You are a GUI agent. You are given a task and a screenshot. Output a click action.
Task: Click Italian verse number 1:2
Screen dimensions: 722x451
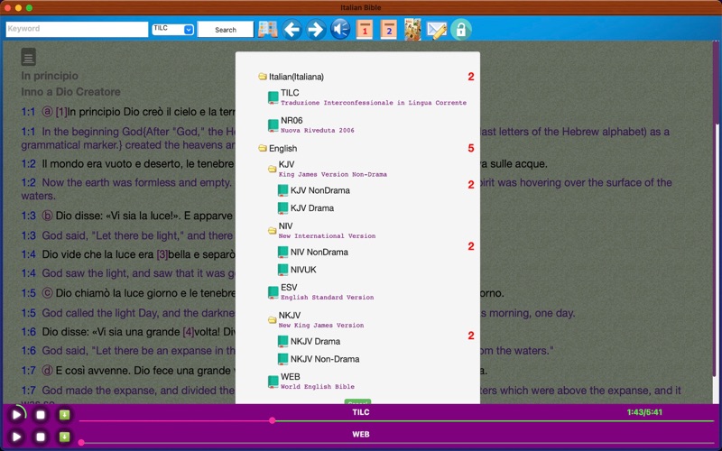(x=29, y=164)
